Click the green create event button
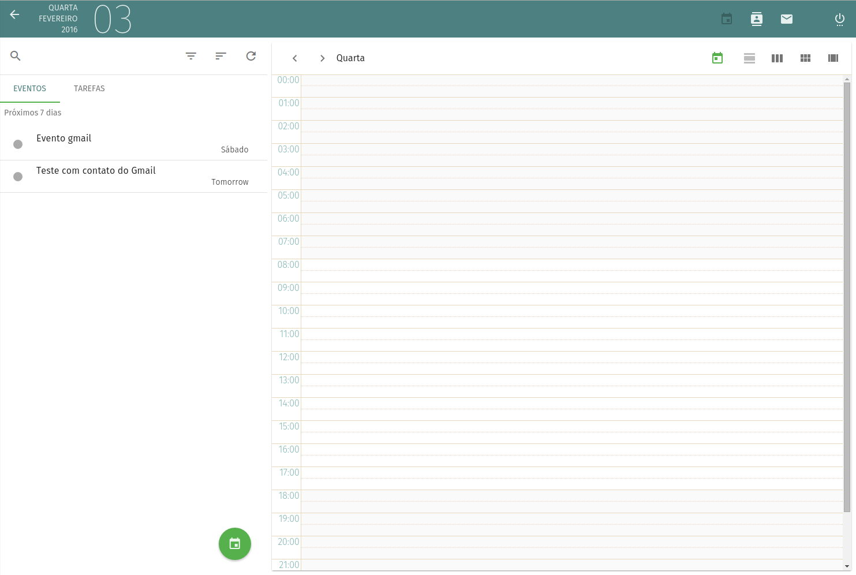 click(x=235, y=544)
